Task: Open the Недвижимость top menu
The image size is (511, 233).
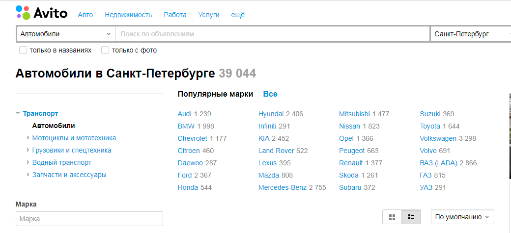Action: tap(128, 15)
